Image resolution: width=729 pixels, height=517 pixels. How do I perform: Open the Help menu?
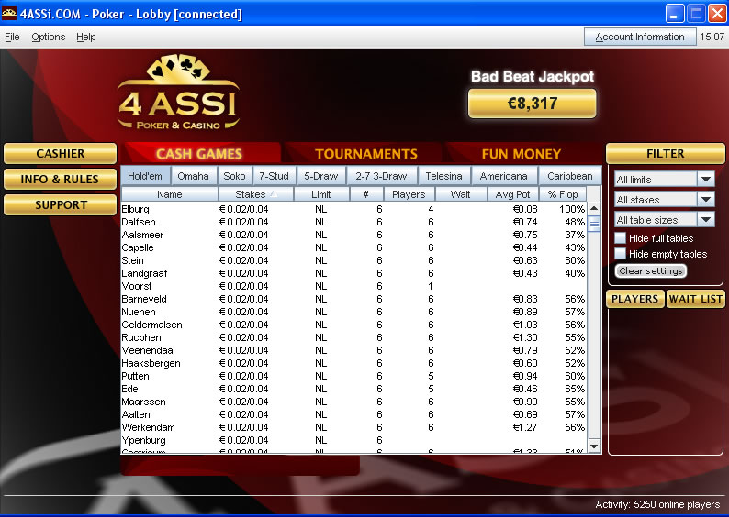tap(86, 37)
